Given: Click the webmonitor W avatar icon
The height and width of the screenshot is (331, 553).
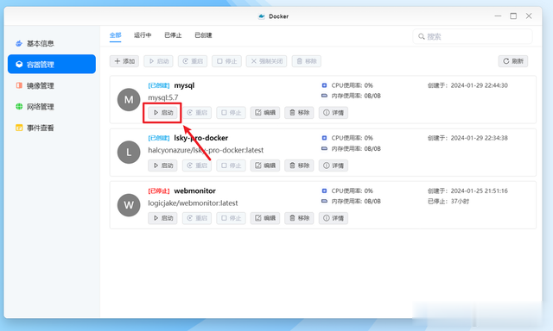Looking at the screenshot, I should [129, 205].
